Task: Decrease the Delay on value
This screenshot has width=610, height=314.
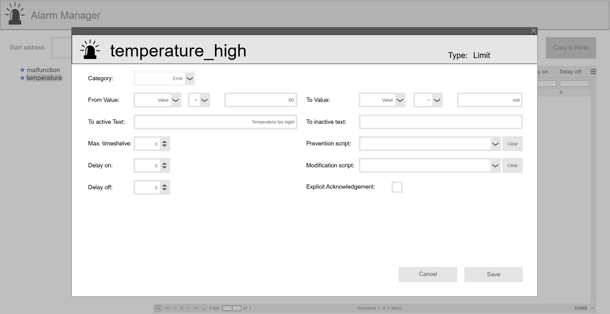Action: (164, 168)
